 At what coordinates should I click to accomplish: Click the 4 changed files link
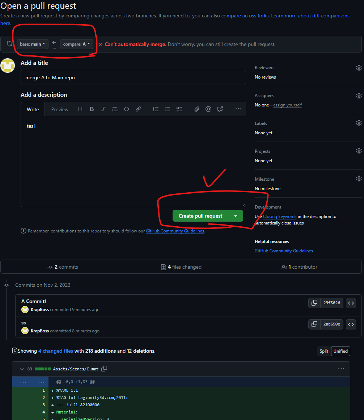point(56,351)
